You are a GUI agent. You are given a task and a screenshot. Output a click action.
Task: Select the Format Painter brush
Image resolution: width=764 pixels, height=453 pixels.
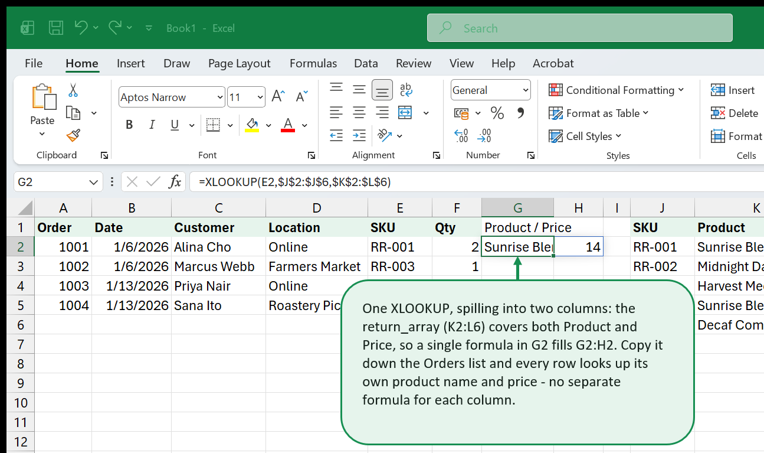pyautogui.click(x=73, y=136)
